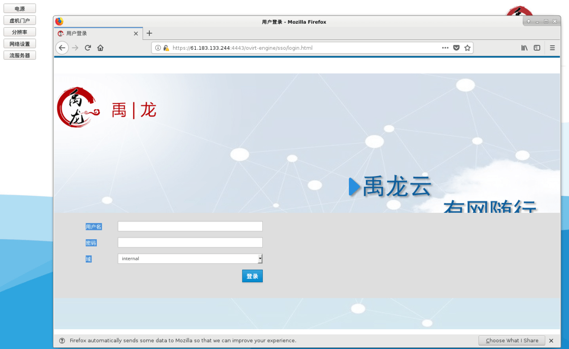
Task: Open 网络设置 desktop button
Action: click(20, 44)
